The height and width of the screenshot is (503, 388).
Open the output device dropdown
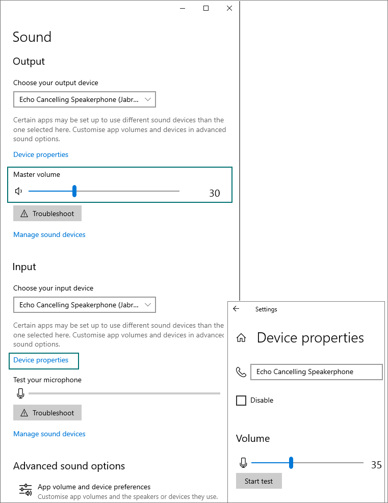pyautogui.click(x=84, y=99)
